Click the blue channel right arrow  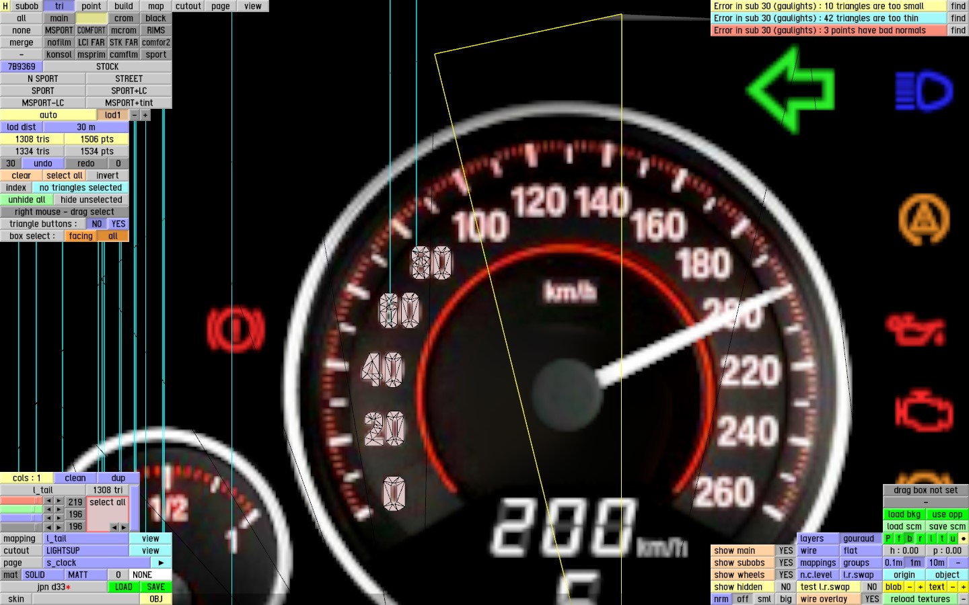click(x=59, y=519)
